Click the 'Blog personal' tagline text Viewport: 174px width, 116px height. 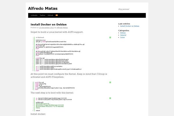(124, 9)
